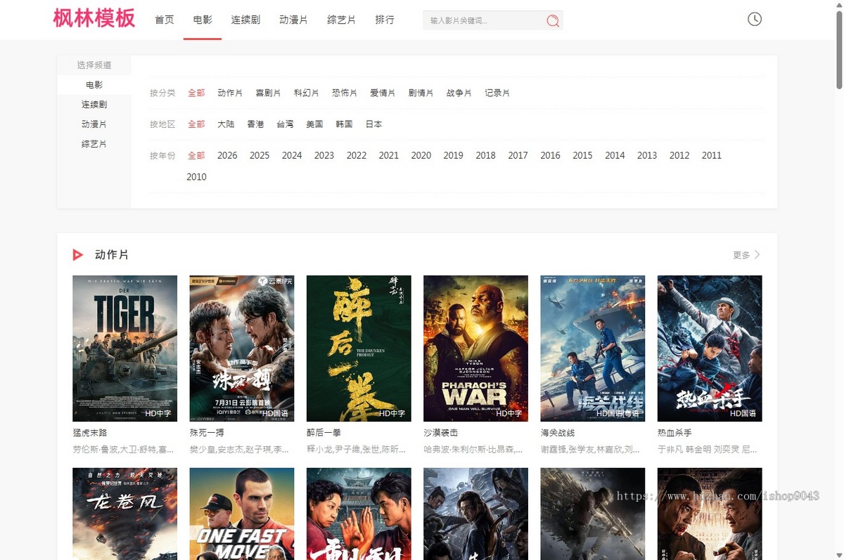Go to 动漫片 nav tab
The width and height of the screenshot is (844, 560).
click(293, 20)
